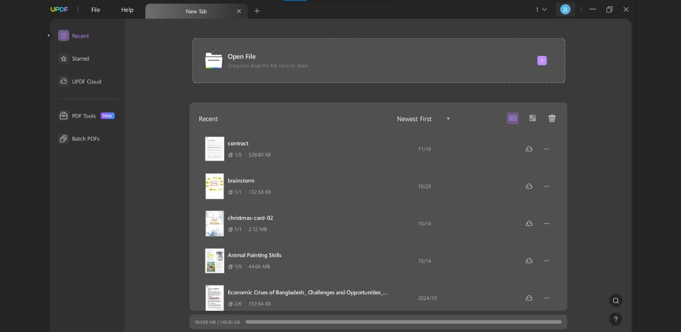Open the search tool near bottom right
Image resolution: width=681 pixels, height=332 pixels.
click(x=616, y=300)
